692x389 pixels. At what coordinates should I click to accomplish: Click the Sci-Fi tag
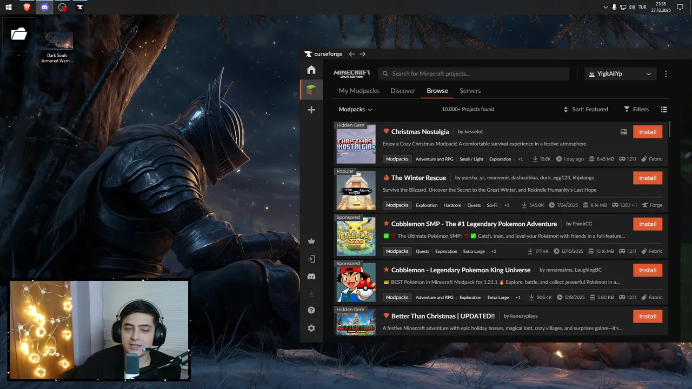pyautogui.click(x=492, y=205)
